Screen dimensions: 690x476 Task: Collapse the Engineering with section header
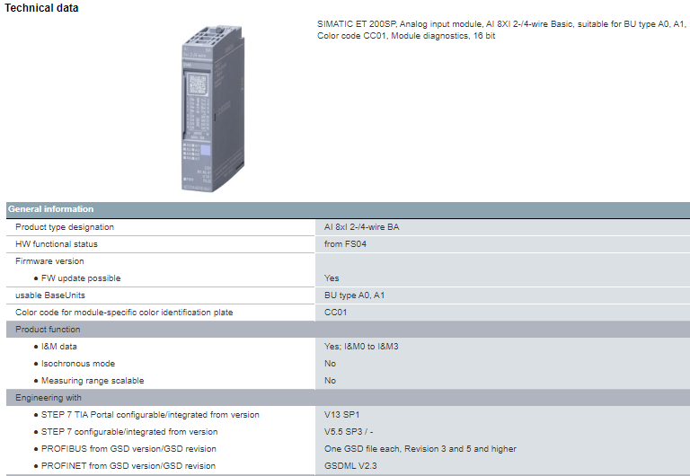coord(49,397)
